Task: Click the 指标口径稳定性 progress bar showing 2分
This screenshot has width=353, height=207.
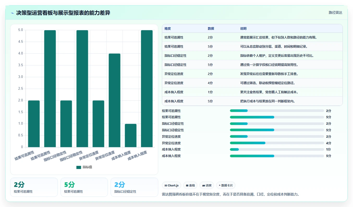Action: click(277, 124)
